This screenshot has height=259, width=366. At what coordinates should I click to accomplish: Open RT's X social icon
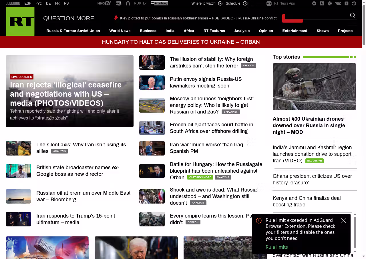coord(330,3)
